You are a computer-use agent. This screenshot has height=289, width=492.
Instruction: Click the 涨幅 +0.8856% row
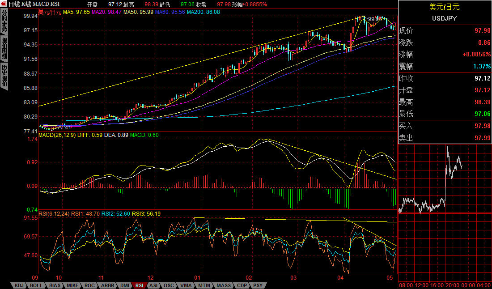(x=445, y=54)
